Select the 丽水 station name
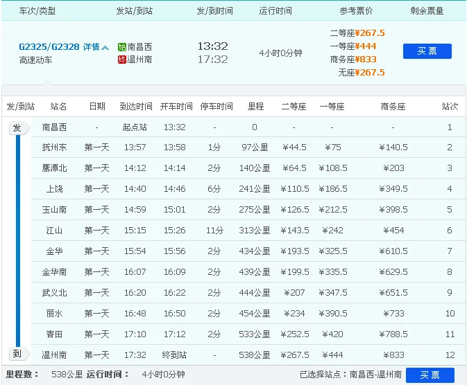 pyautogui.click(x=54, y=314)
